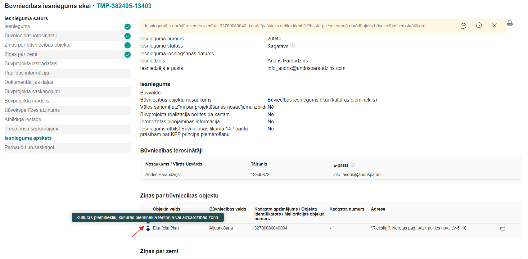
Task: Click Būvniecības veids column header
Action: coord(228,209)
